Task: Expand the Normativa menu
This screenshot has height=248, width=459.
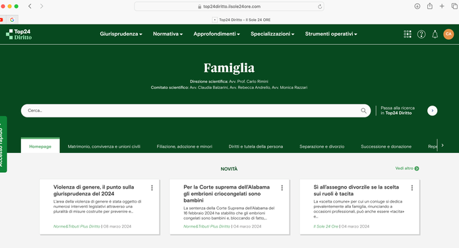Action: [x=168, y=34]
